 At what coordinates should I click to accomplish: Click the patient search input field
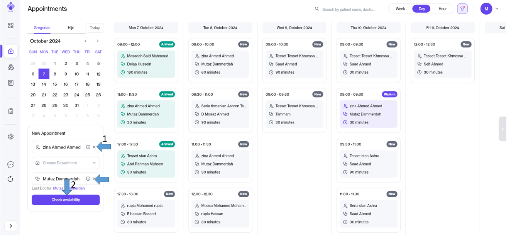(348, 9)
